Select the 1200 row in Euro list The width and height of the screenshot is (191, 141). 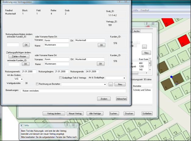tap(141, 66)
